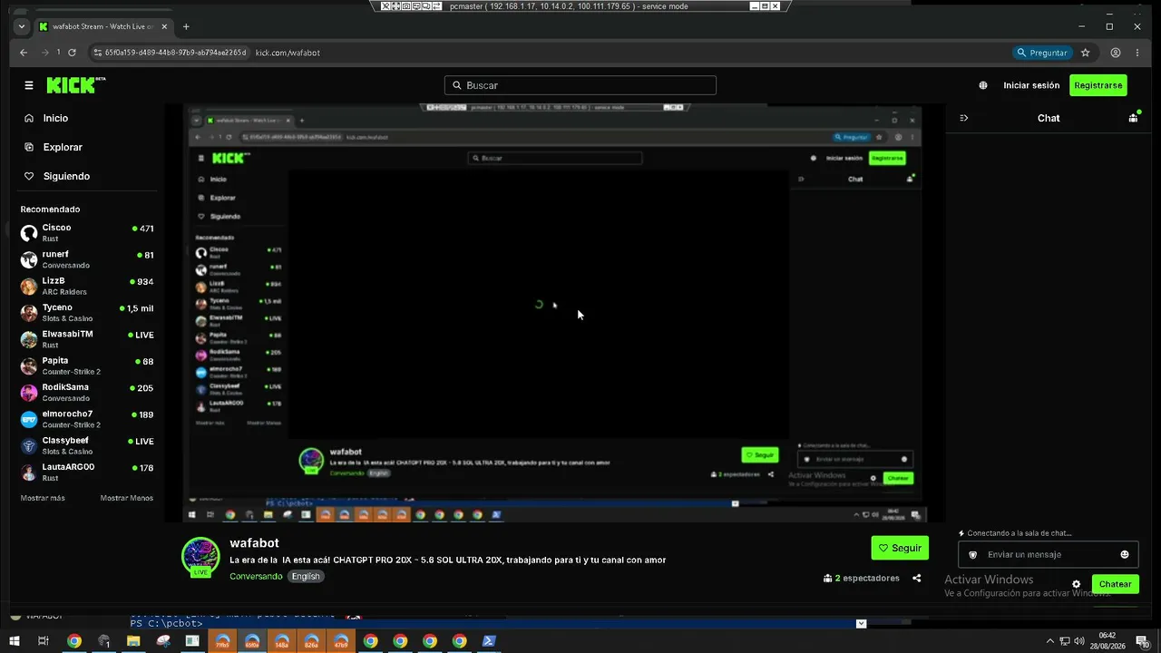Image resolution: width=1161 pixels, height=653 pixels.
Task: Open taskbar Chrome window labeled 826a
Action: point(311,641)
